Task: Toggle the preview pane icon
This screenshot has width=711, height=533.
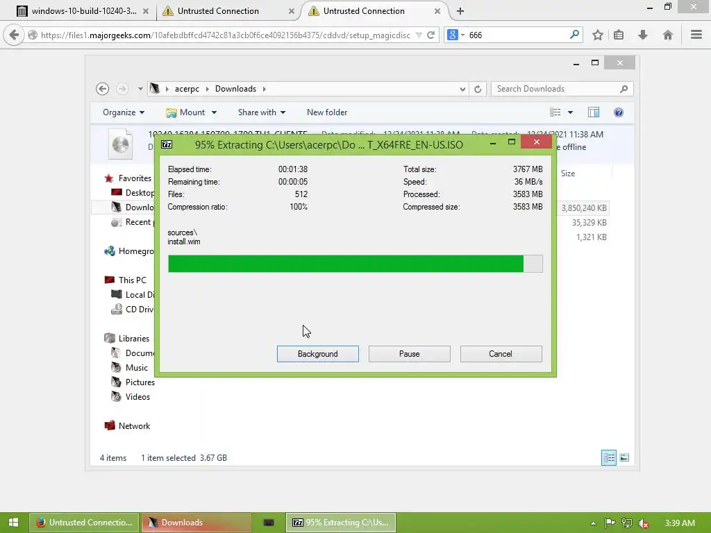Action: [593, 112]
